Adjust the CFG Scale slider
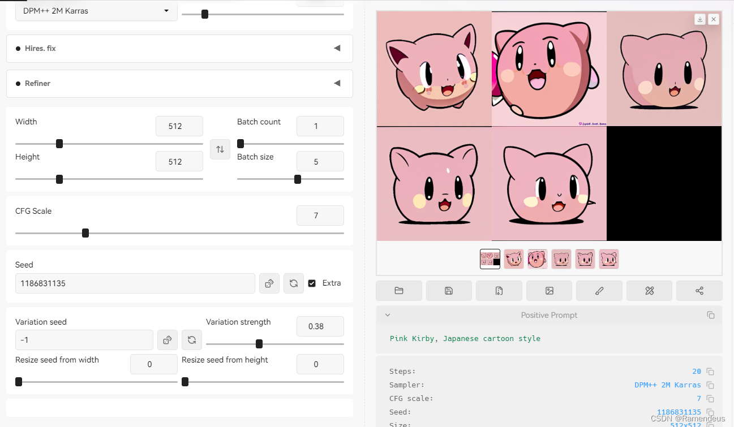734x427 pixels. pos(179,233)
